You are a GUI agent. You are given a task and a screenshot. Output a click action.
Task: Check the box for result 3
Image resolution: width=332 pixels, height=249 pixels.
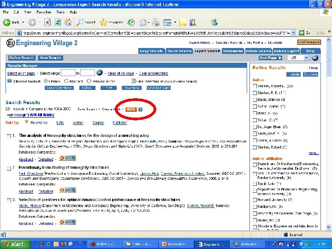9,200
